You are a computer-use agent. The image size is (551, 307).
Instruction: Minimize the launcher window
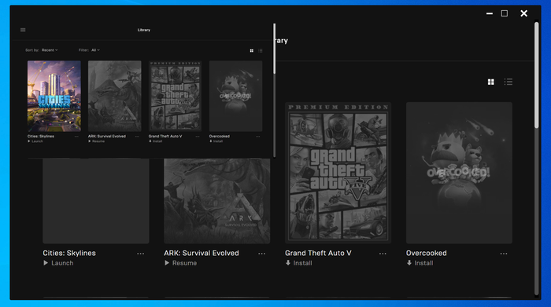489,13
